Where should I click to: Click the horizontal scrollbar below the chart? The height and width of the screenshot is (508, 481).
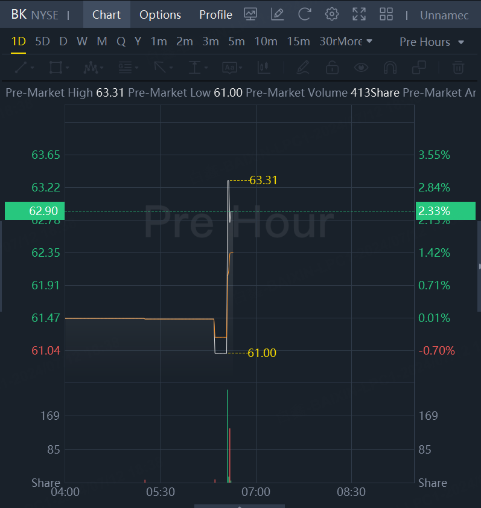[x=240, y=506]
